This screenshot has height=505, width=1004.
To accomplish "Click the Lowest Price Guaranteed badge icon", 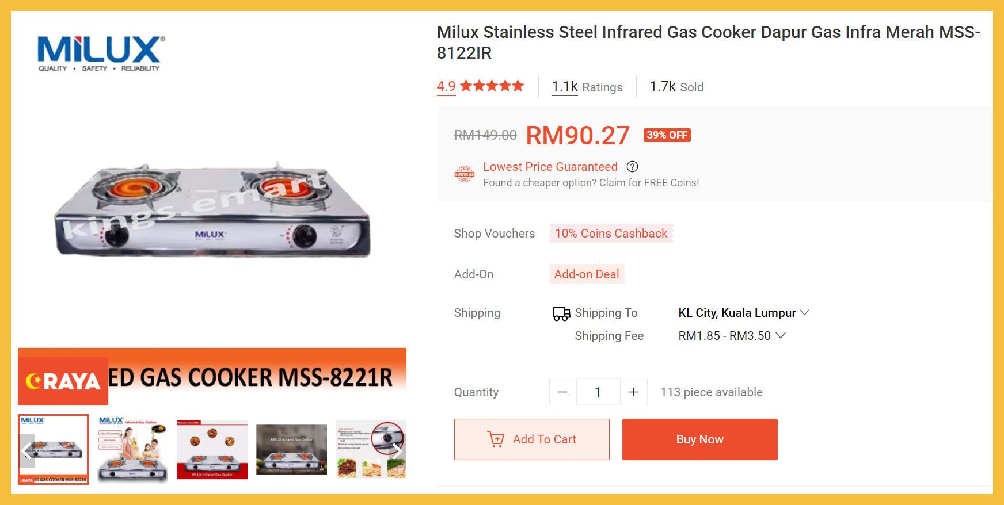I will pyautogui.click(x=465, y=174).
